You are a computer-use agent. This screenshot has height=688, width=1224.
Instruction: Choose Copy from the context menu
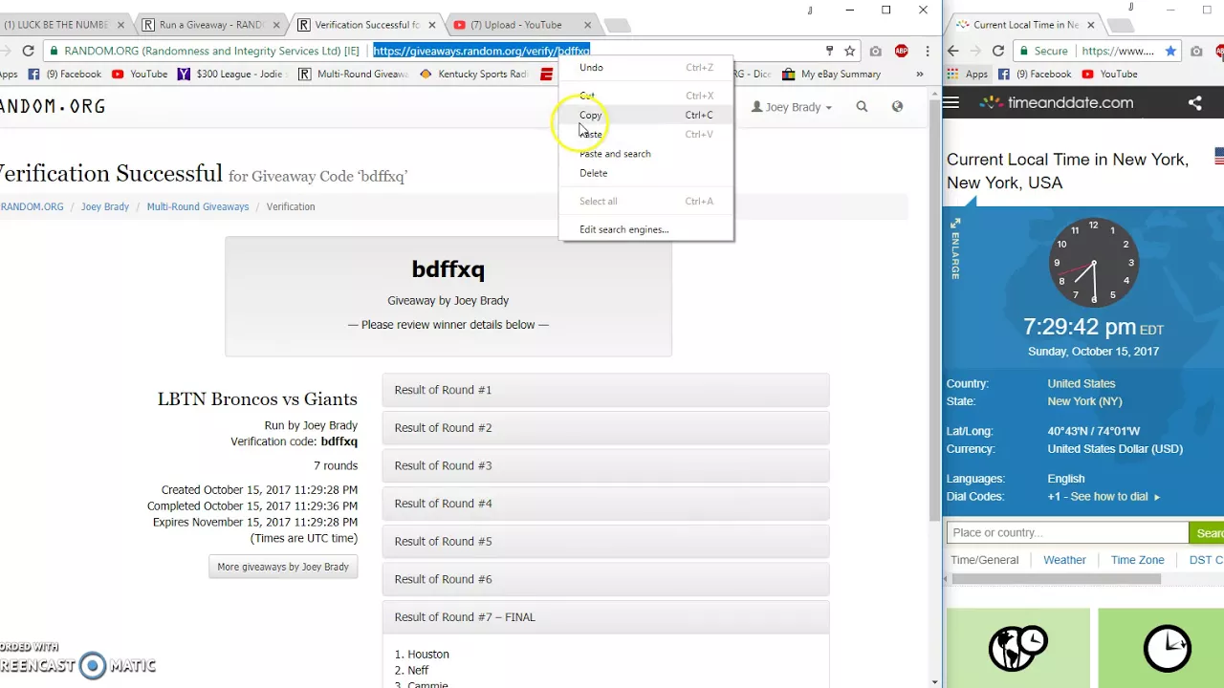coord(646,115)
